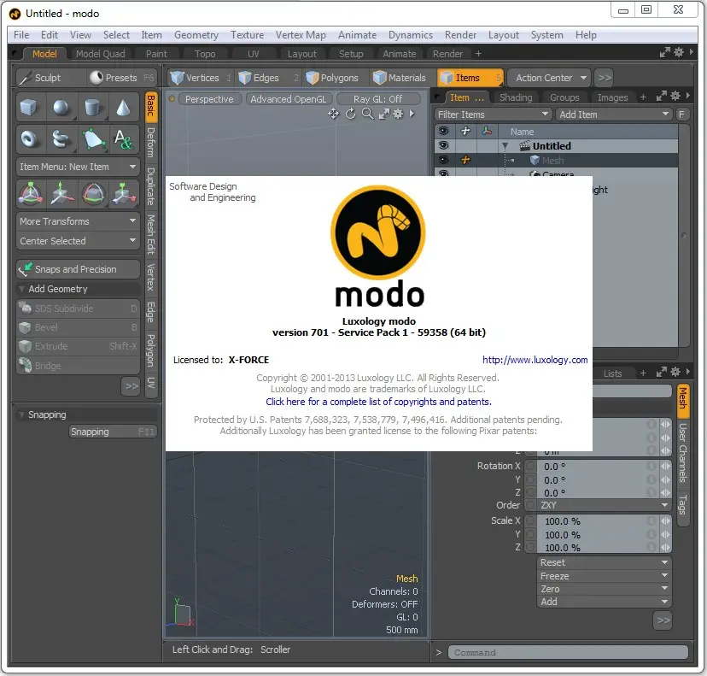Open Add Item dropdown
707x676 pixels.
click(614, 115)
